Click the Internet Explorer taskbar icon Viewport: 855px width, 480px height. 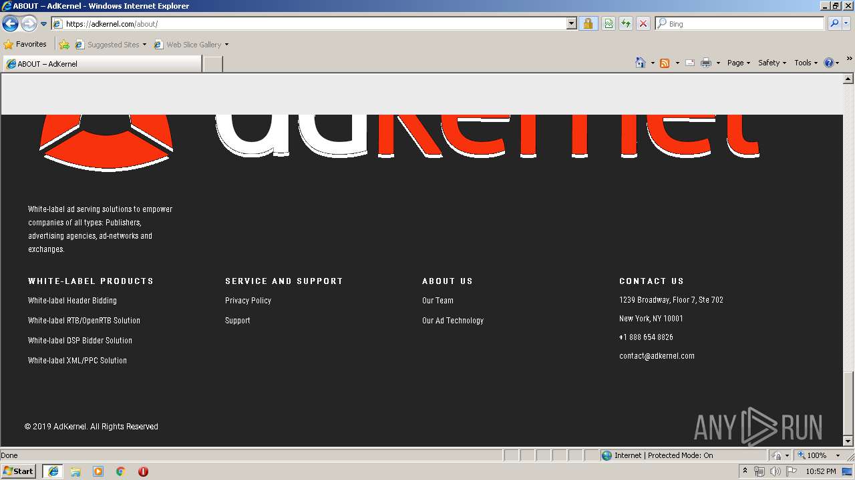[x=53, y=471]
